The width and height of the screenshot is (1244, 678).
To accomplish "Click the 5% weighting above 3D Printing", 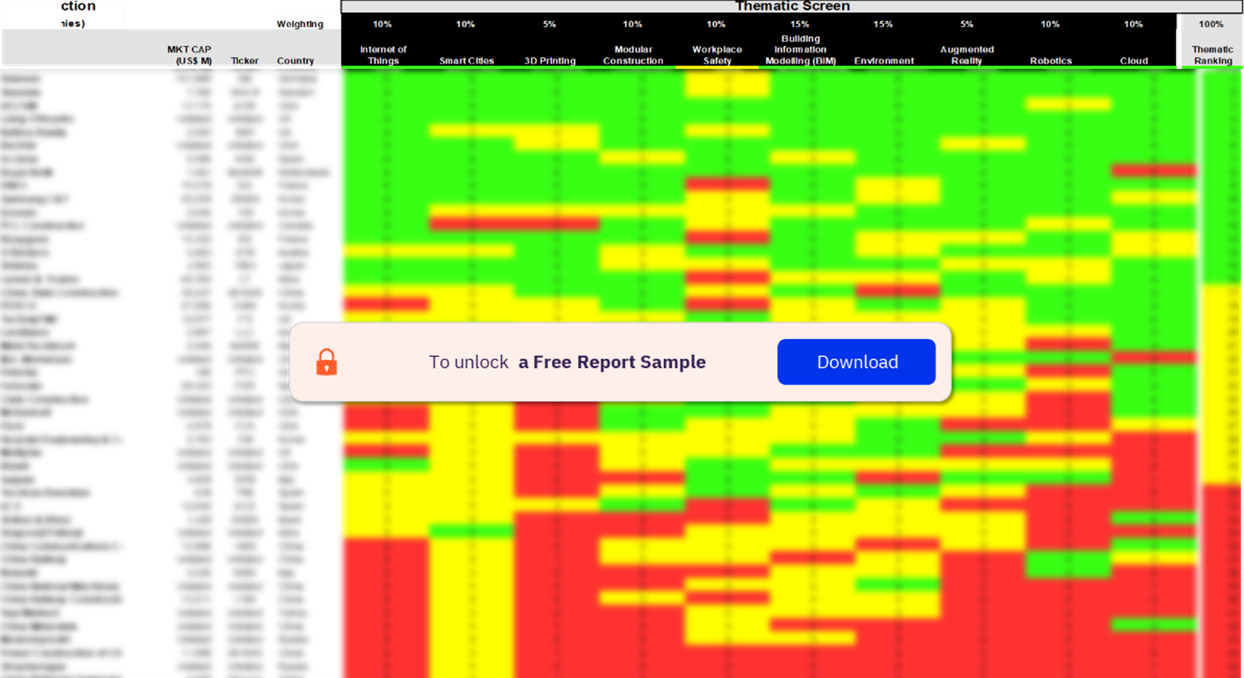I will 550,24.
